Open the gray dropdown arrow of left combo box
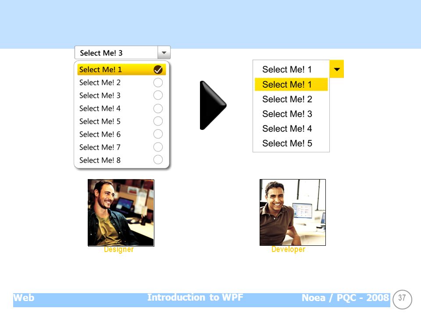This screenshot has width=421, height=316. click(x=164, y=53)
